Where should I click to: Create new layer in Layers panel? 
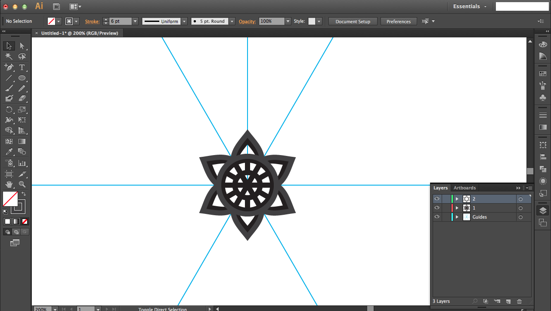click(x=508, y=302)
